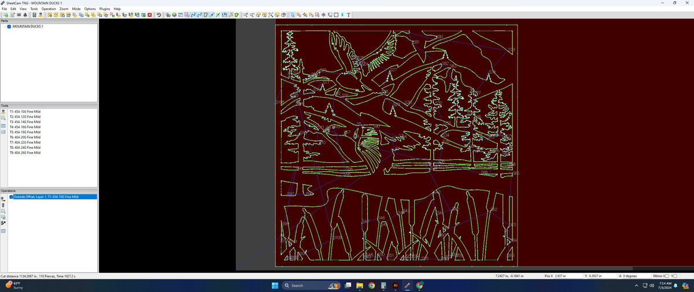Click the bottom table icon in Operations sidebar
The height and width of the screenshot is (292, 694).
coord(3,231)
